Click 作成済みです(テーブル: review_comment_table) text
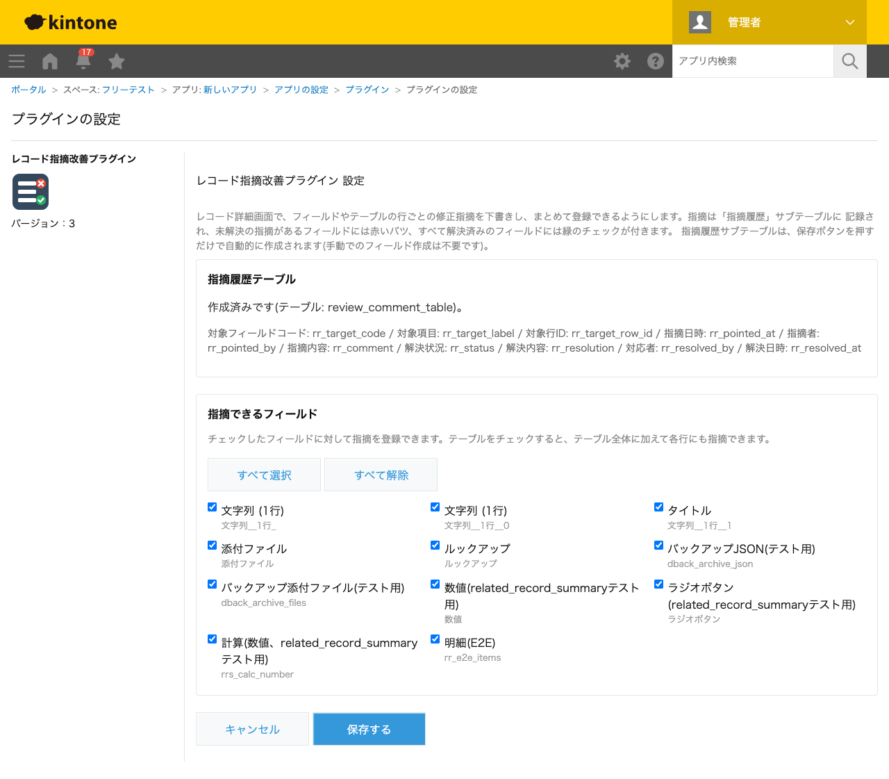Image resolution: width=889 pixels, height=779 pixels. tap(335, 307)
